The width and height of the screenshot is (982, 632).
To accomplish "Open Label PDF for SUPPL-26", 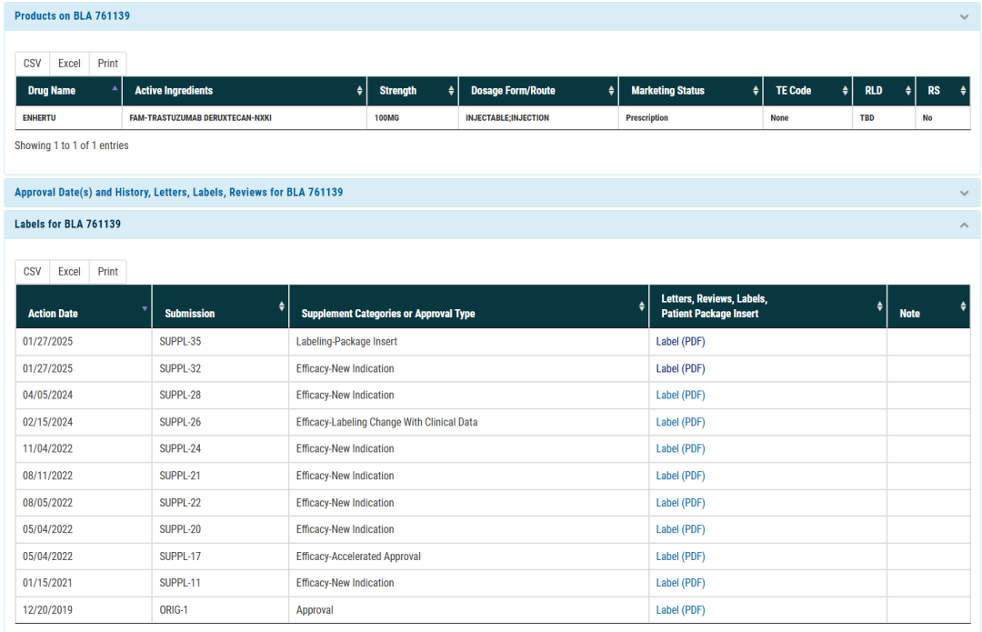I will pos(680,422).
